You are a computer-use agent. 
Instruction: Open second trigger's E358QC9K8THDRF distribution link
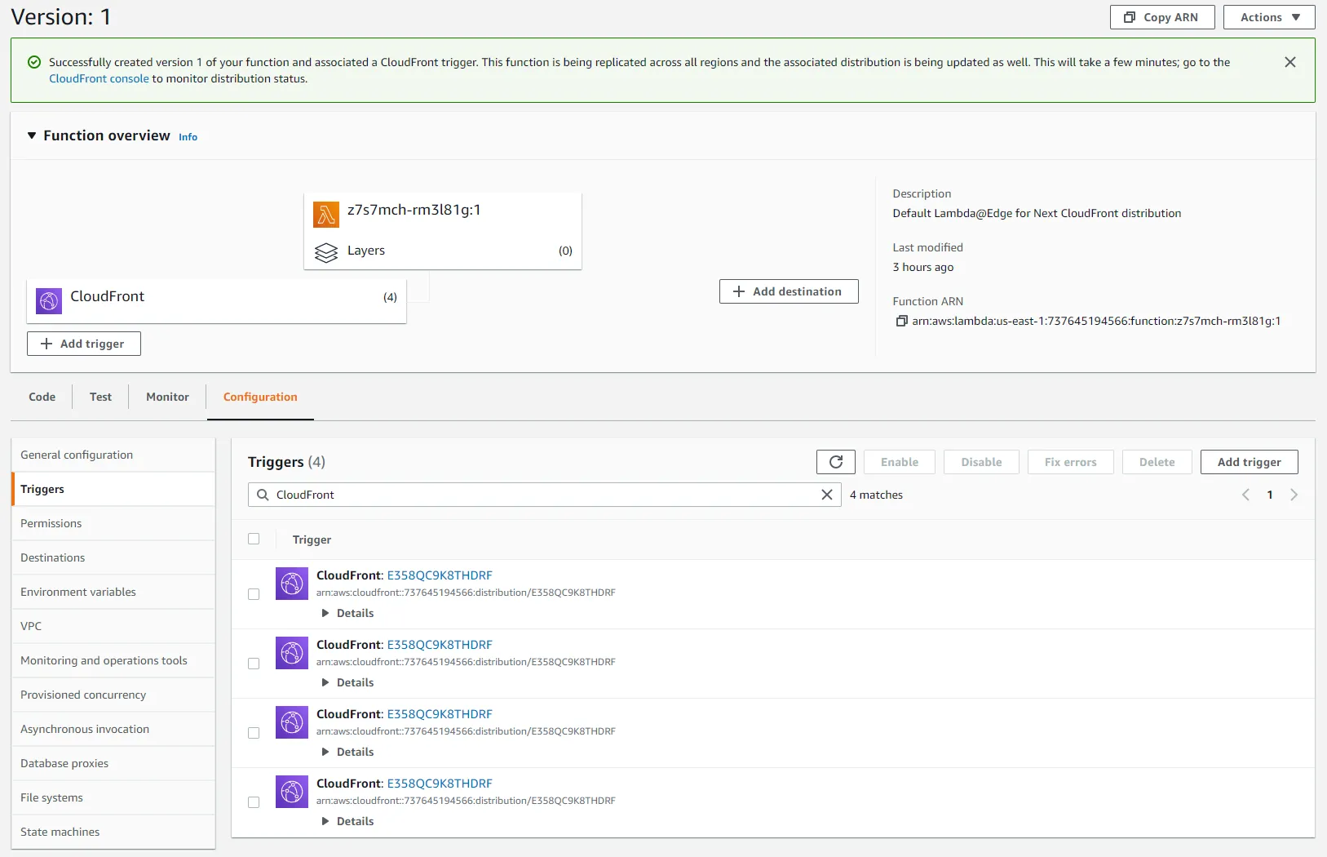[x=440, y=645]
